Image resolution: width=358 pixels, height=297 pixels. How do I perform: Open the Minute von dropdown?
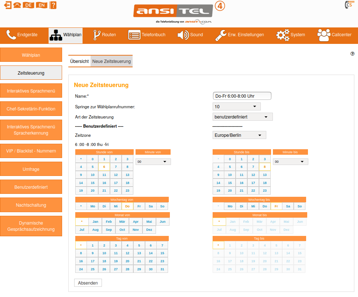(153, 162)
